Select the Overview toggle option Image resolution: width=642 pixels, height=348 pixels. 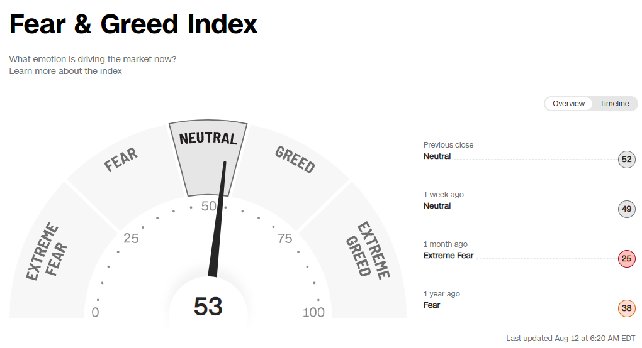[568, 104]
